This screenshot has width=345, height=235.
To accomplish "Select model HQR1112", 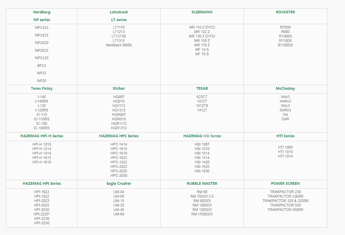I will click(119, 124).
